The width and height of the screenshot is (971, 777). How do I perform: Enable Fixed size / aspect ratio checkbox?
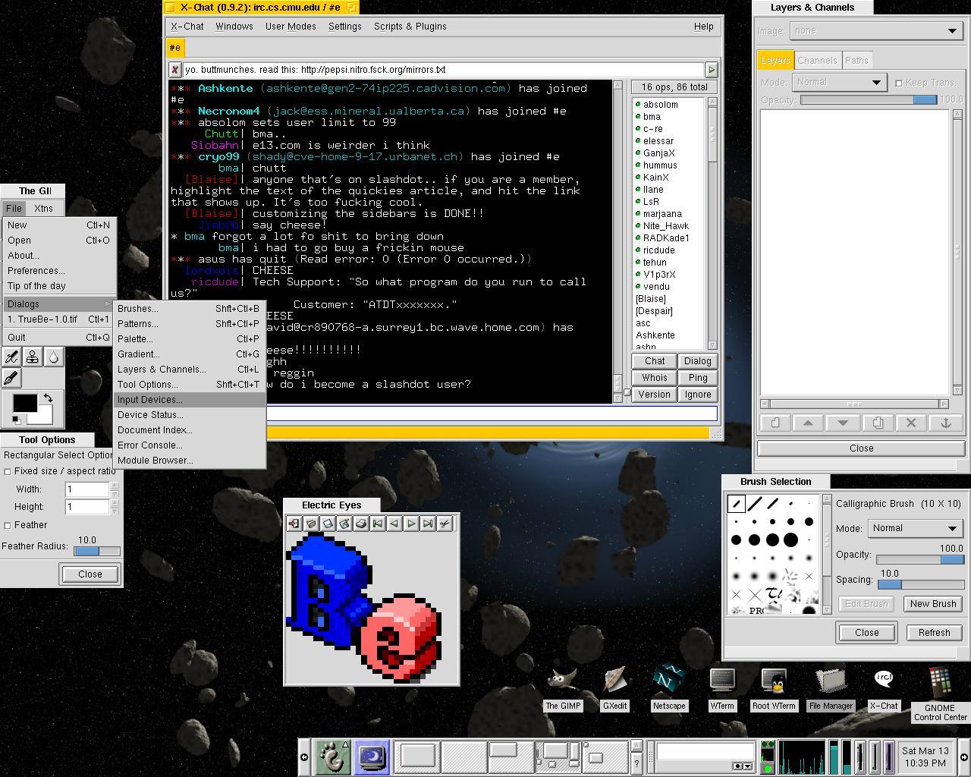[x=8, y=471]
